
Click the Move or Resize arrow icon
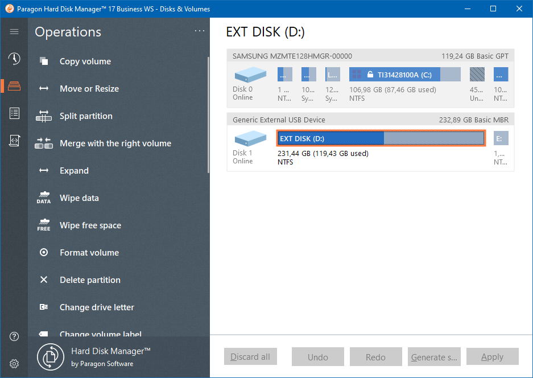pos(44,88)
